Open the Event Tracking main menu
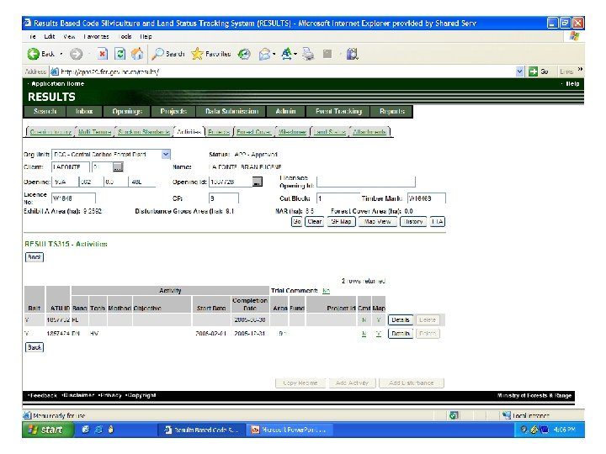The width and height of the screenshot is (606, 454). tap(338, 111)
